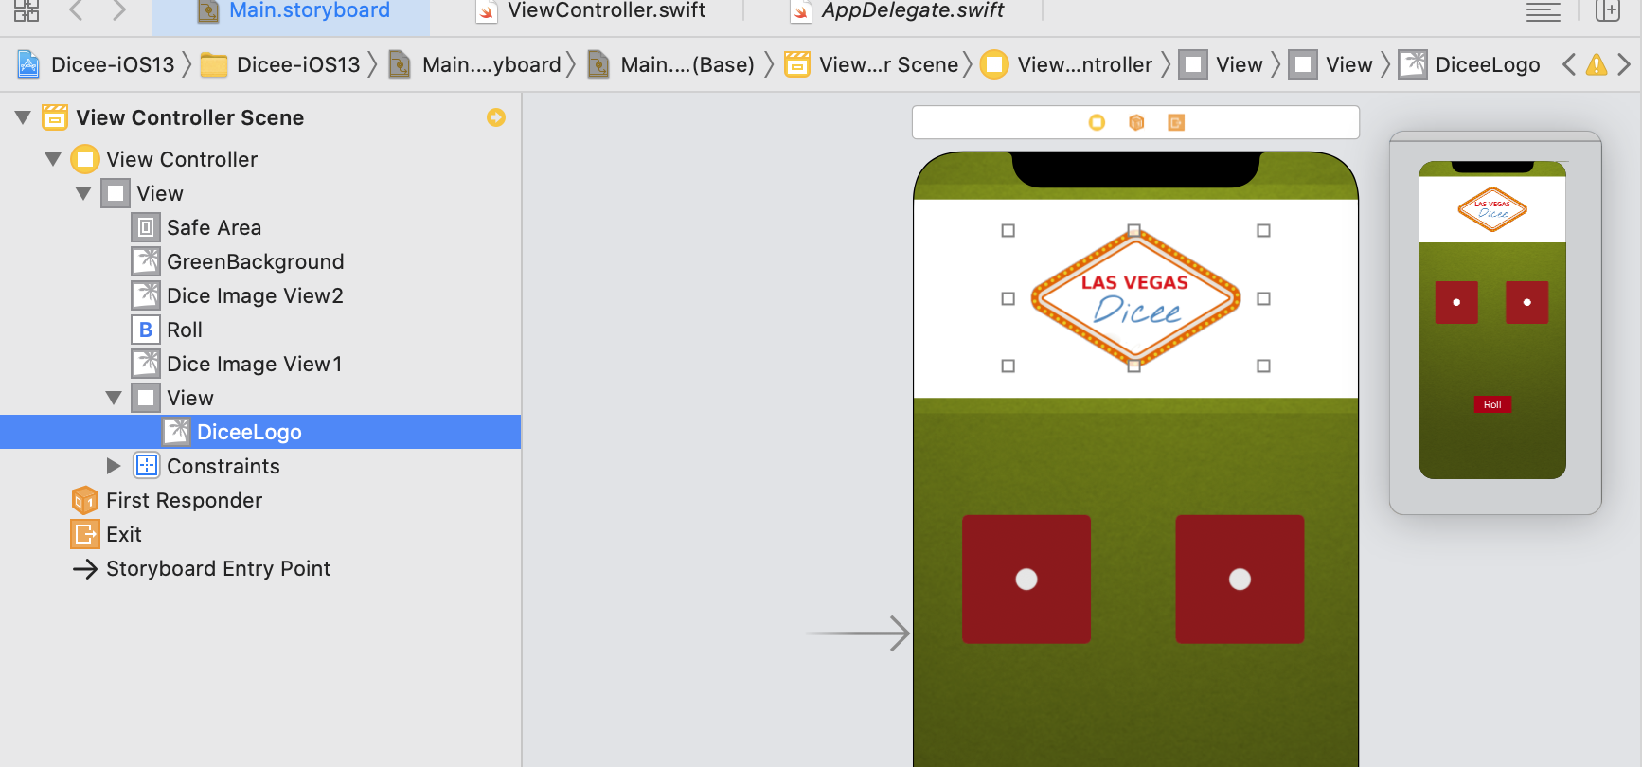Click the Exit icon in scene dock

[x=1176, y=122]
